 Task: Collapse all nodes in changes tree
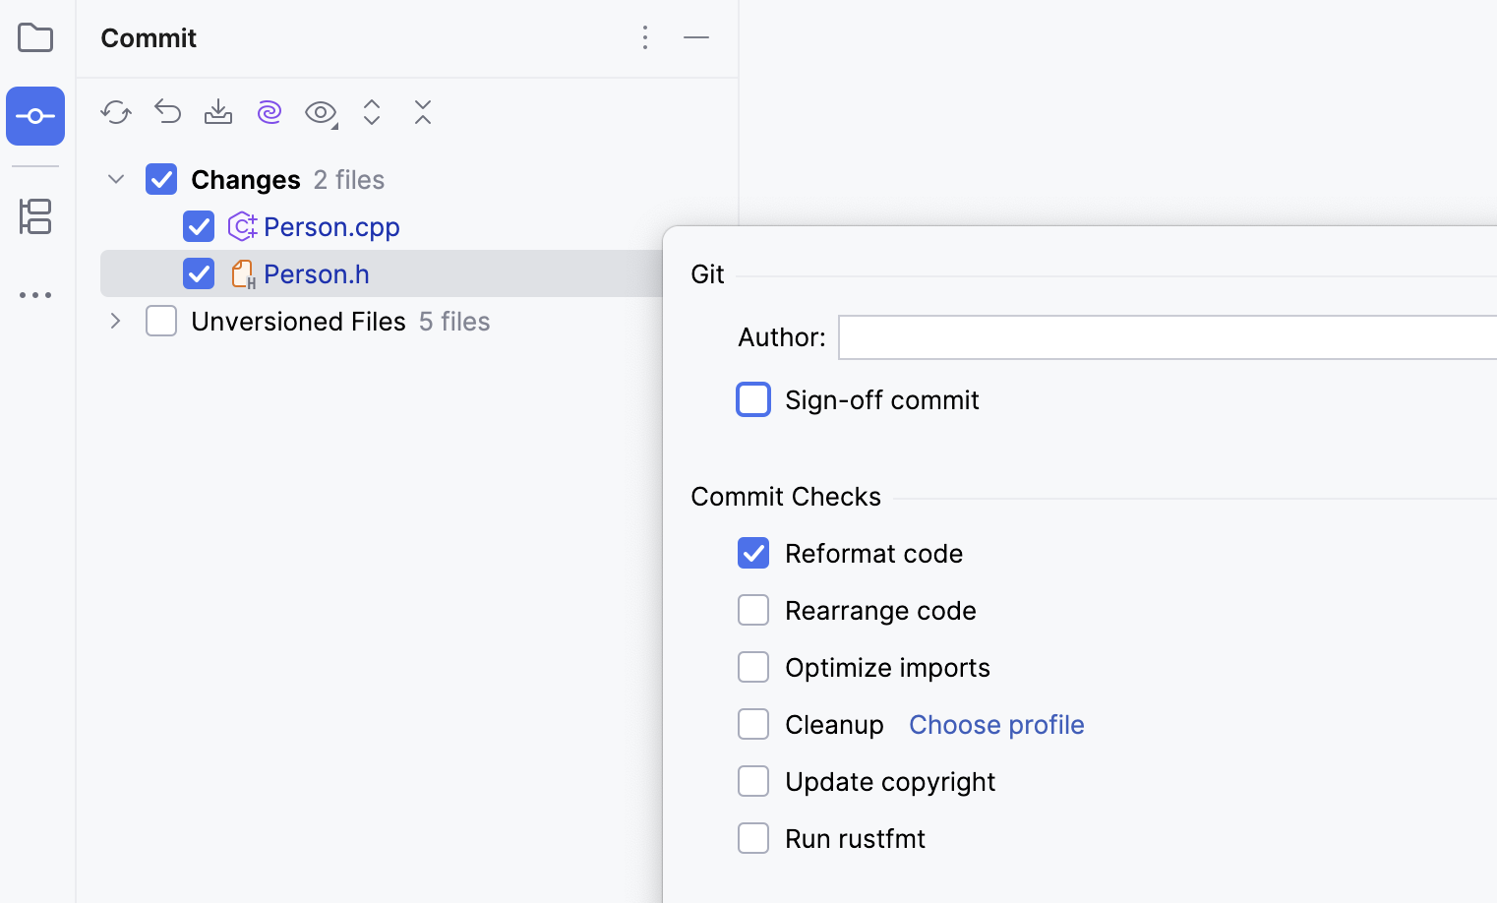click(423, 112)
